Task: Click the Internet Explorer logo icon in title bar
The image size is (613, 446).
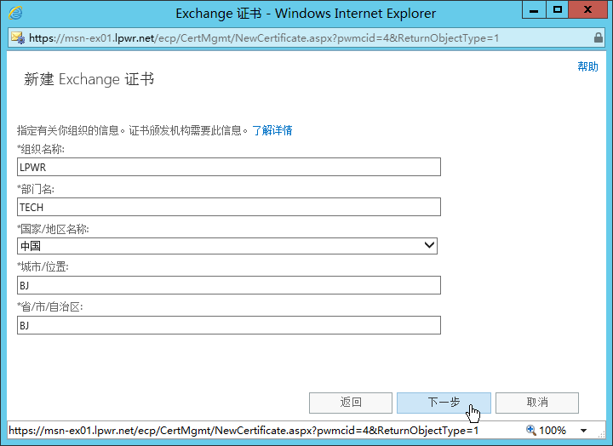Action: [15, 13]
